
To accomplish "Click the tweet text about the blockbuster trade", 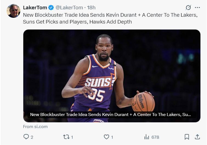I will pyautogui.click(x=110, y=18).
